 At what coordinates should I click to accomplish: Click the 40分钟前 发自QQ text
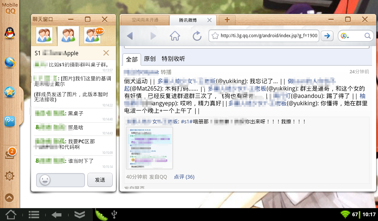147,177
